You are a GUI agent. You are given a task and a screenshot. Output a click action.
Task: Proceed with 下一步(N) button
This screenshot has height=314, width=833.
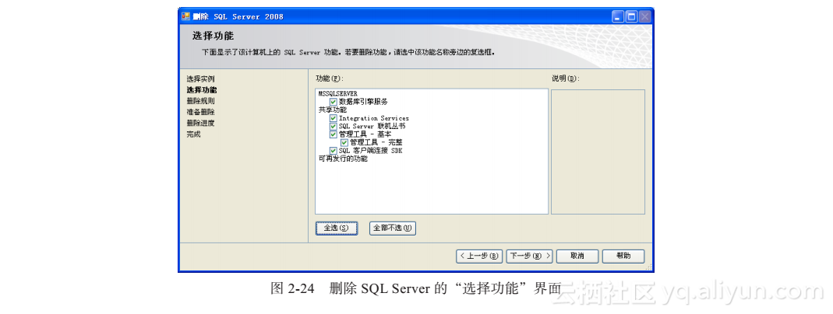530,256
